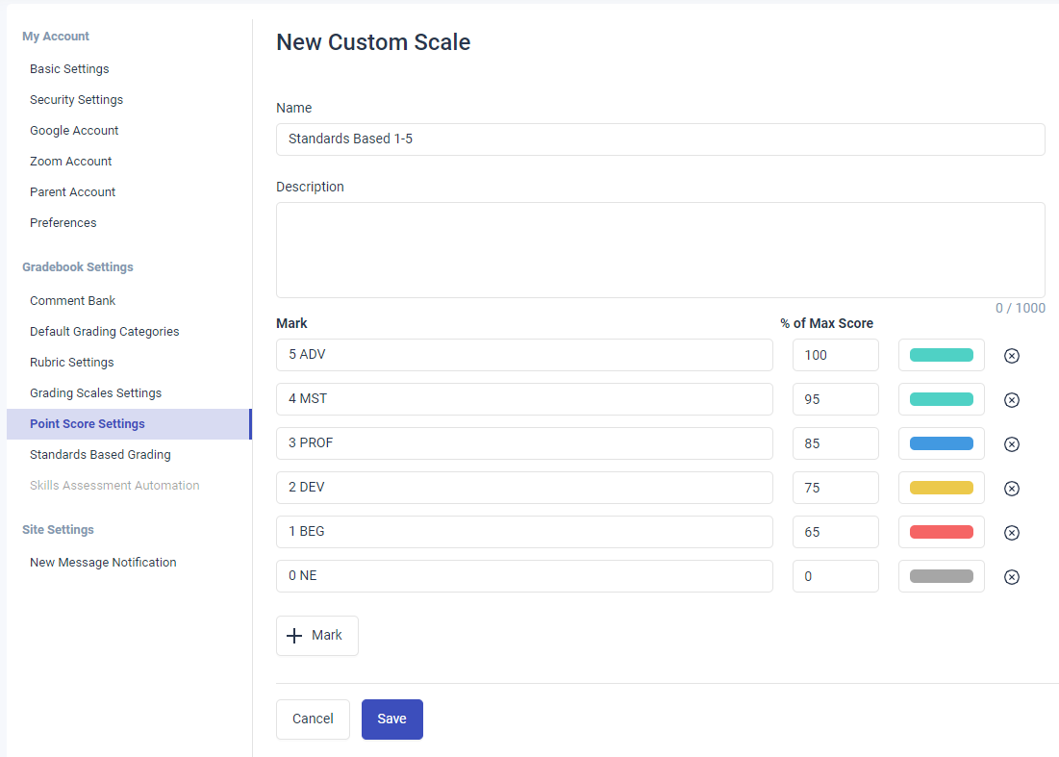Add a new Mark row

coord(316,636)
